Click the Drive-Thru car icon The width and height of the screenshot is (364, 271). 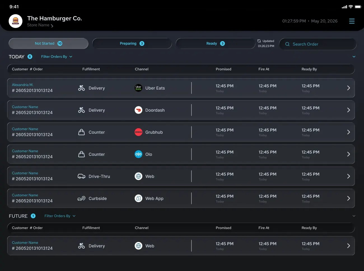coord(81,176)
